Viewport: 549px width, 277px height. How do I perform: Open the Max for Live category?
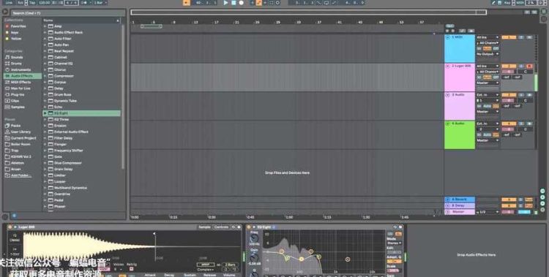pos(20,88)
